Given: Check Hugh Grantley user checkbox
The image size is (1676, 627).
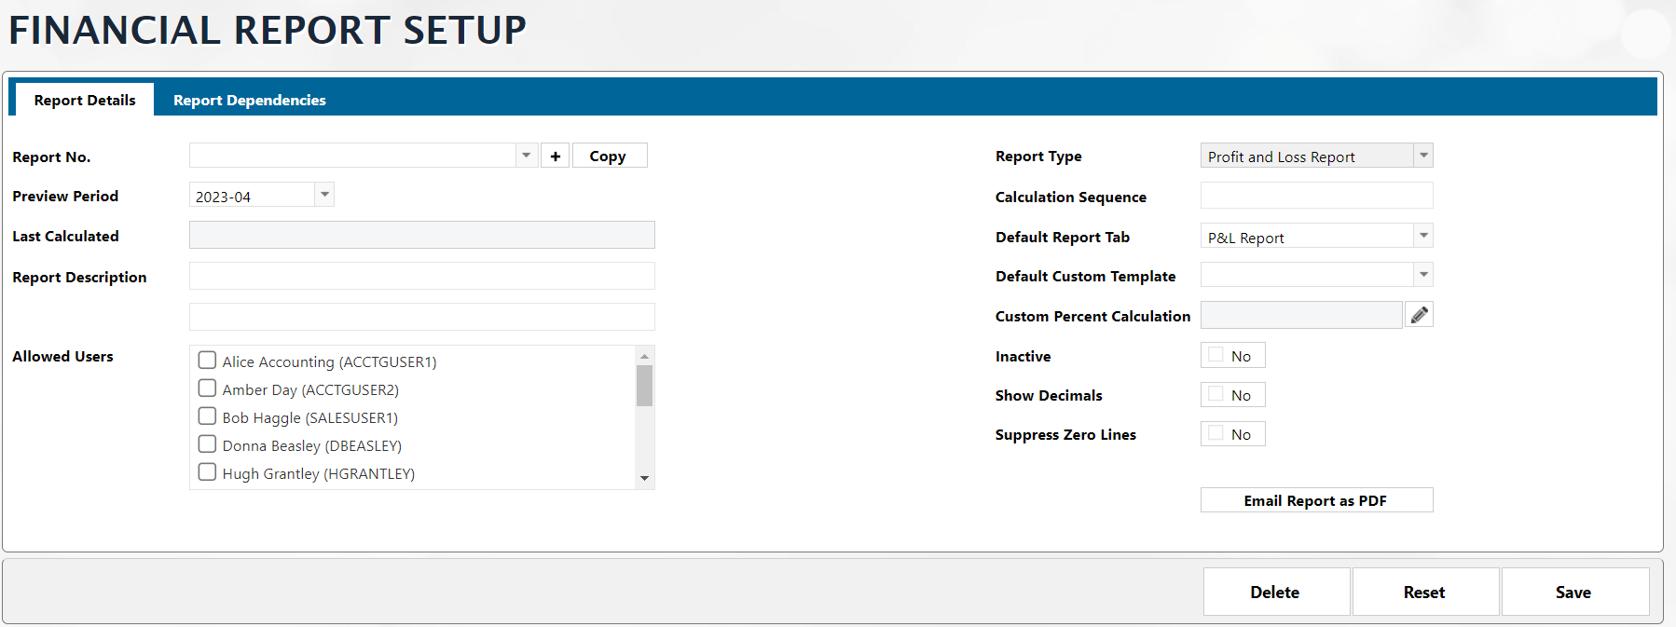Looking at the screenshot, I should coord(208,472).
